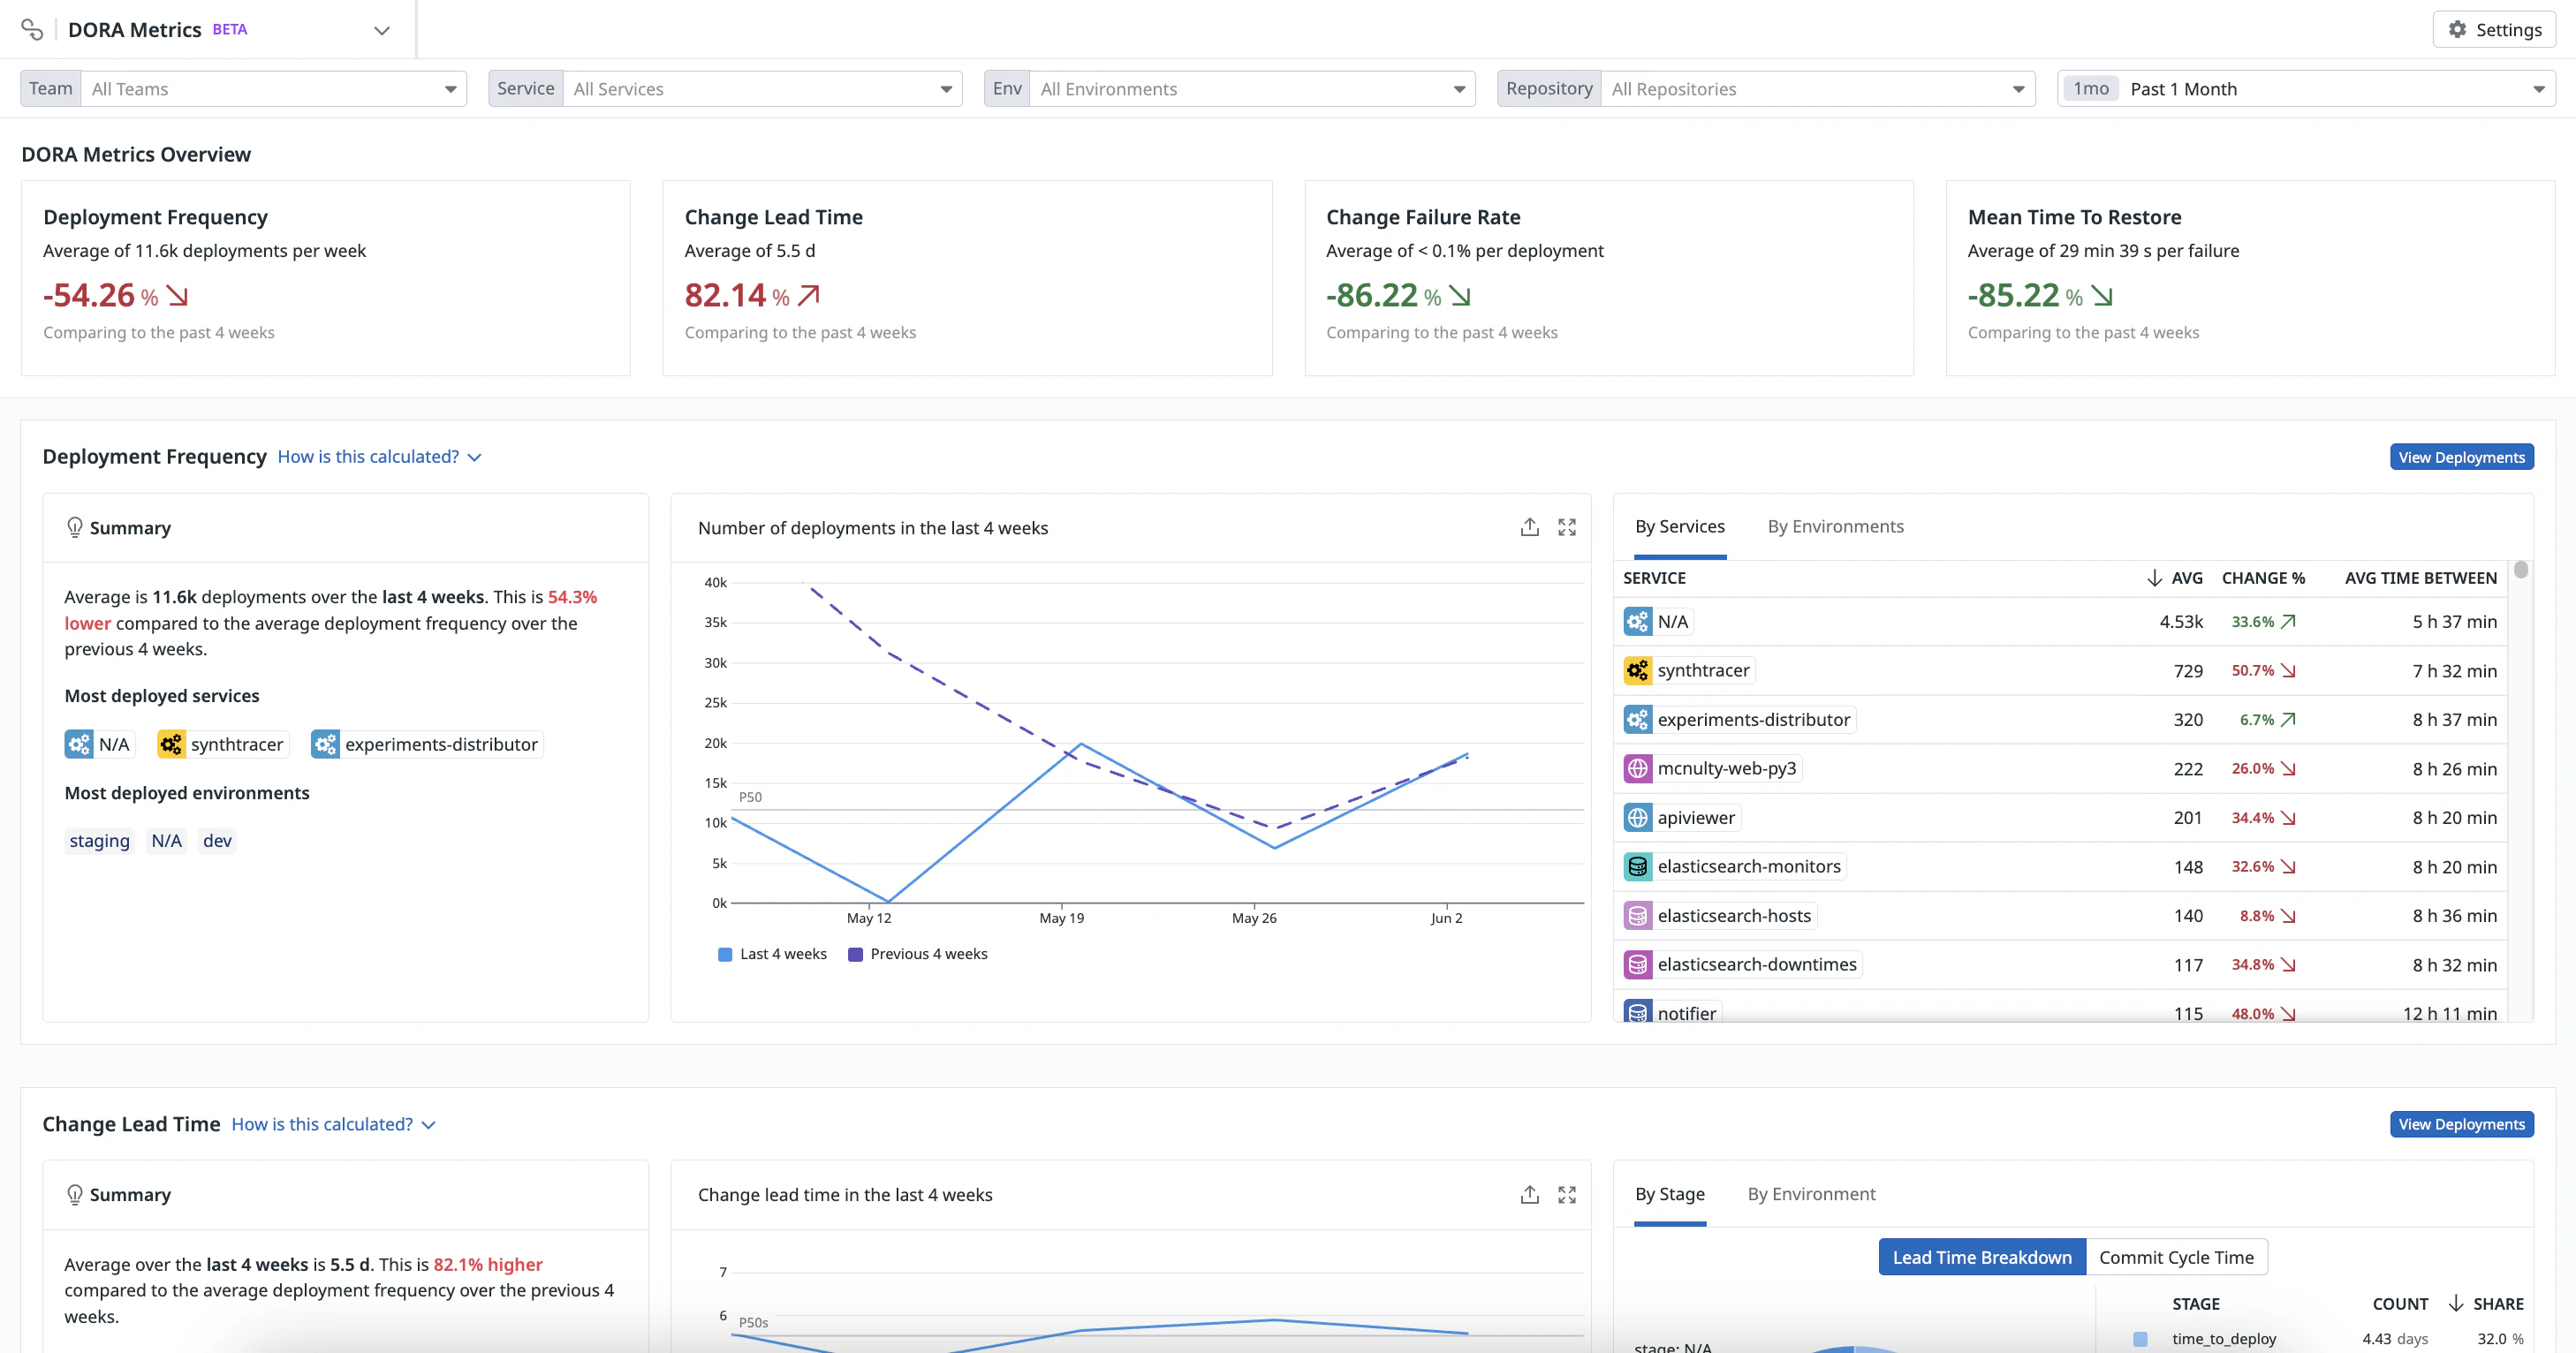Collapse the DORA Metrics title chevron
2576x1353 pixels.
(381, 29)
